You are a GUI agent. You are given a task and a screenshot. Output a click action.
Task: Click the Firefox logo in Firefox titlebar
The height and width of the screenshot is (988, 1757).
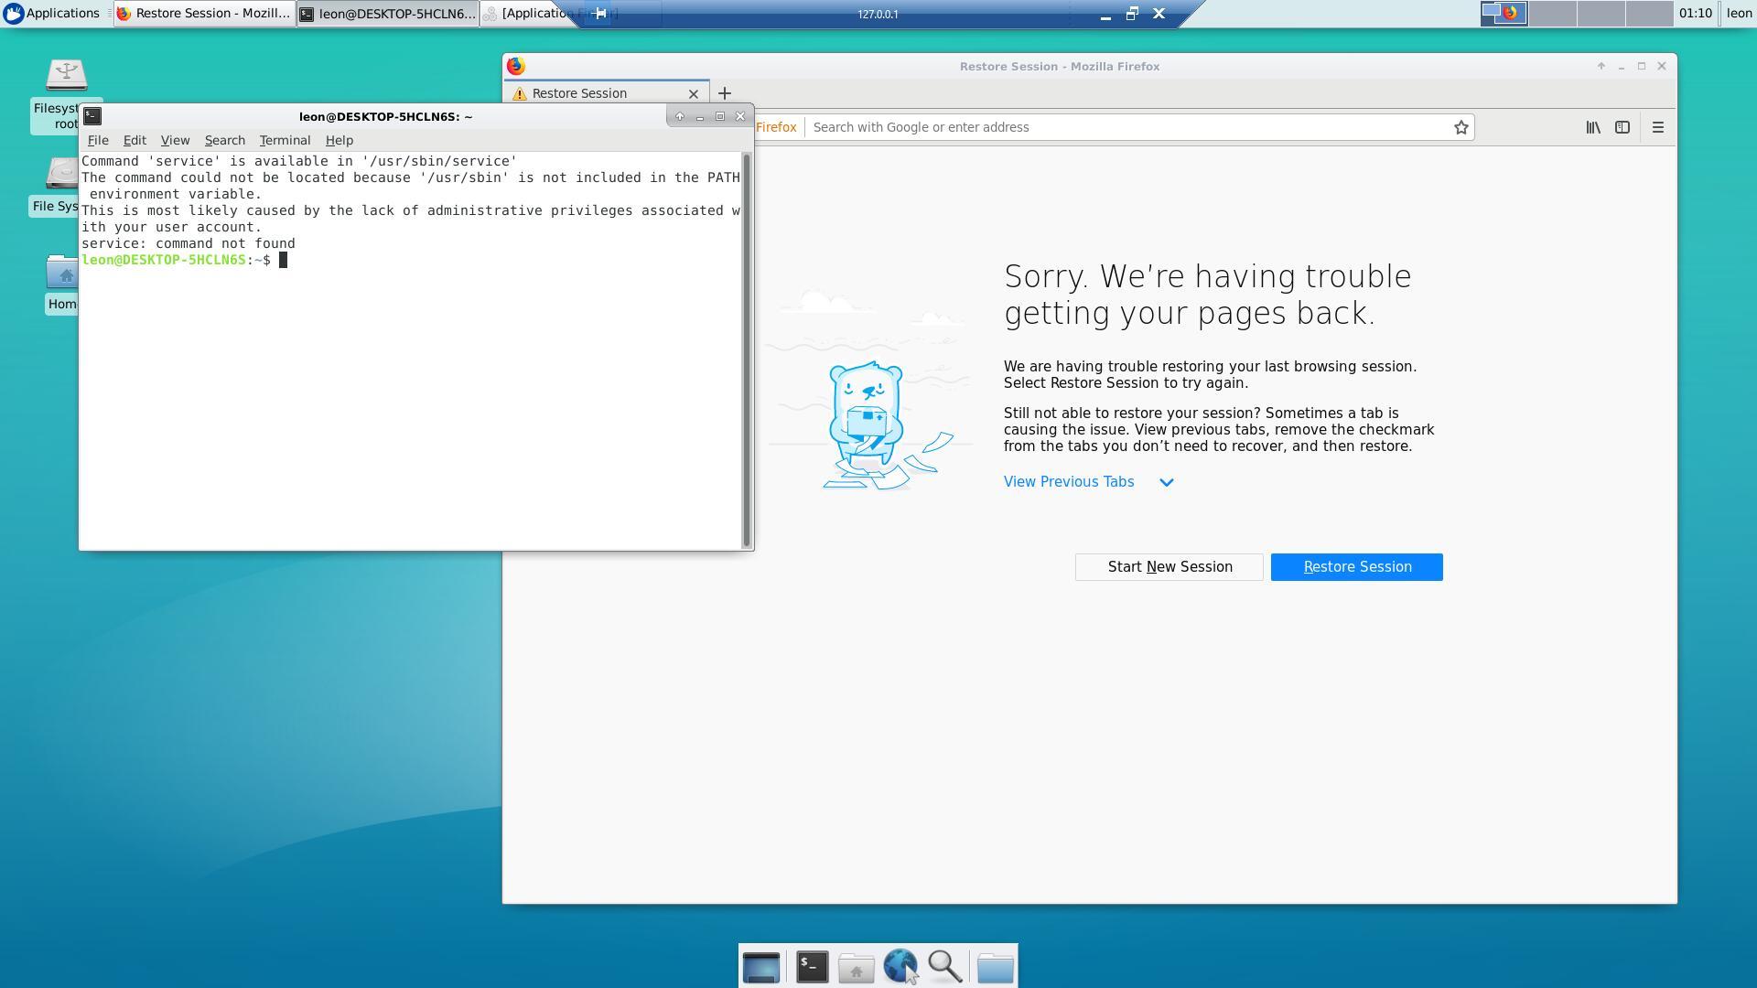516,66
